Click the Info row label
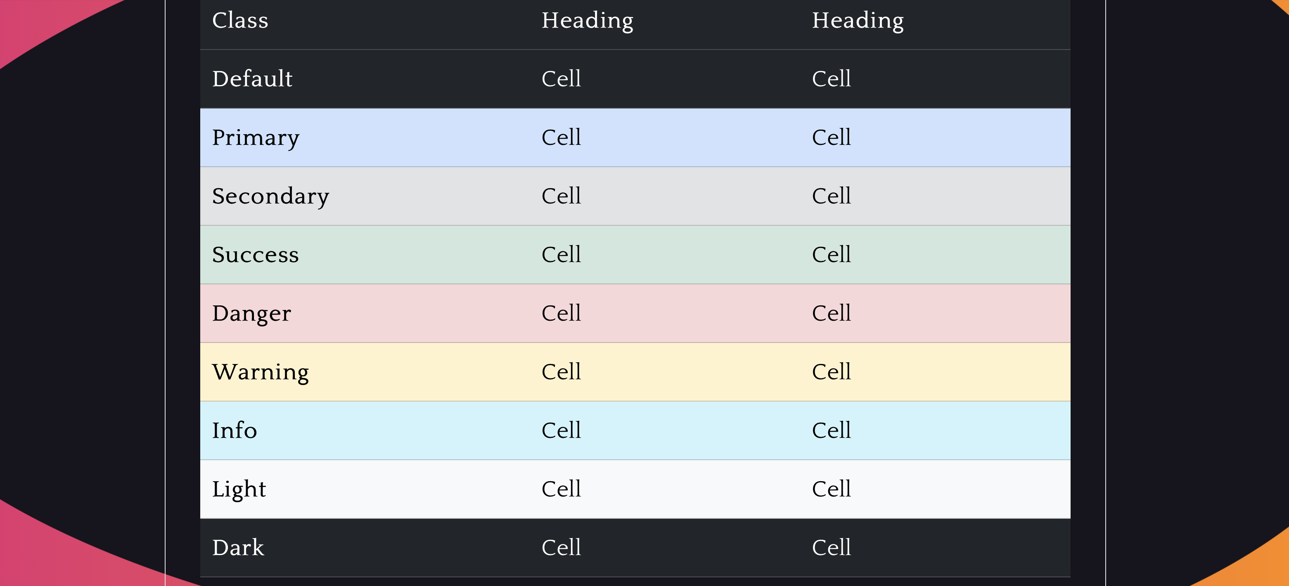The width and height of the screenshot is (1289, 586). 234,430
